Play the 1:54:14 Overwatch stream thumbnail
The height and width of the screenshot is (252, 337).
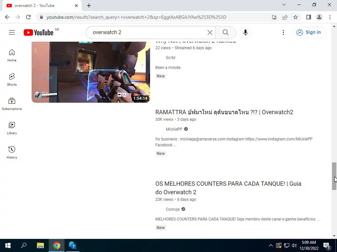point(91,72)
